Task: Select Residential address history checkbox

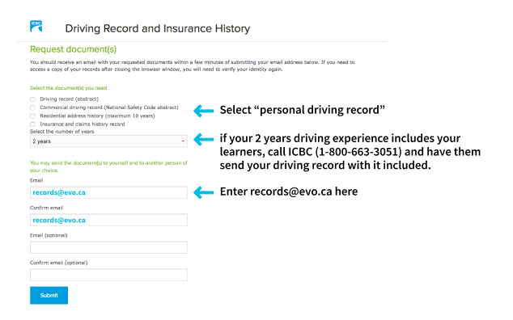Action: point(32,116)
